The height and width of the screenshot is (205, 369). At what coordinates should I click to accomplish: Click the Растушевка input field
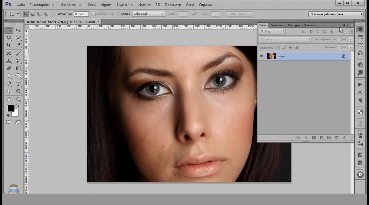(x=81, y=14)
